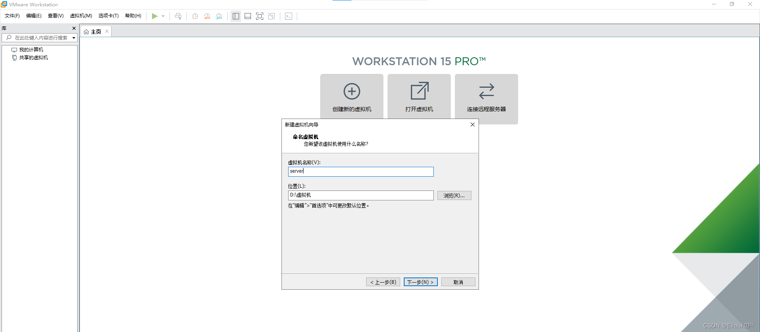Close the 主页 tab
Viewport: 760px width, 332px height.
point(107,32)
